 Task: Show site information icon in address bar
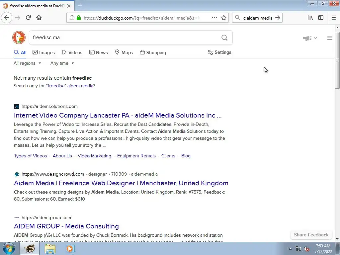[x=72, y=18]
